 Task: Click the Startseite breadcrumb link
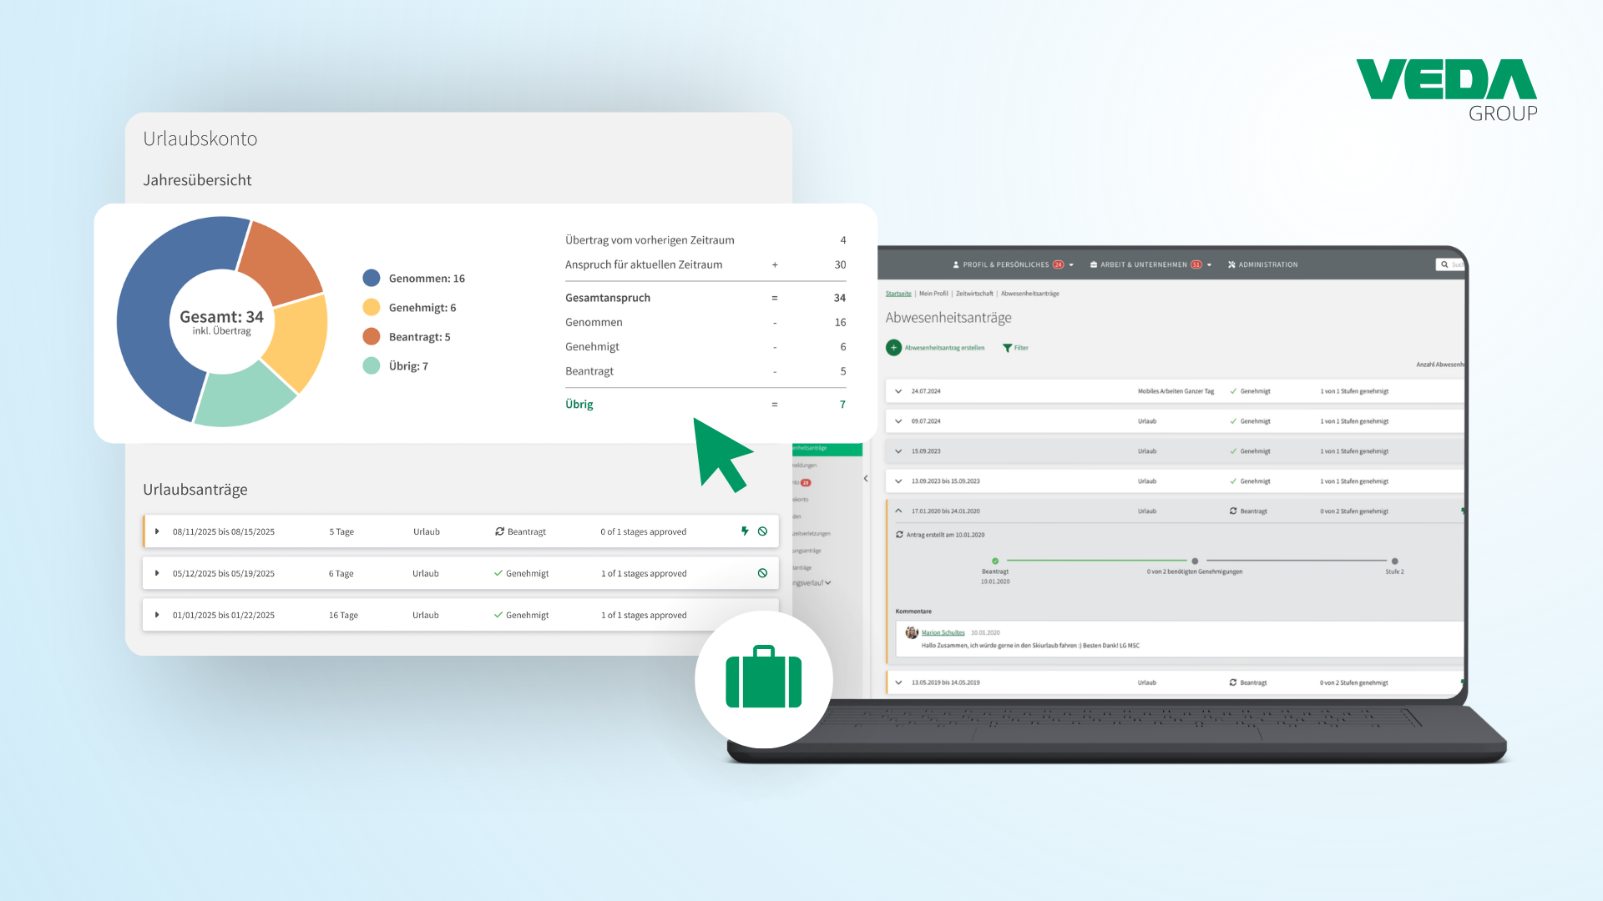click(898, 294)
